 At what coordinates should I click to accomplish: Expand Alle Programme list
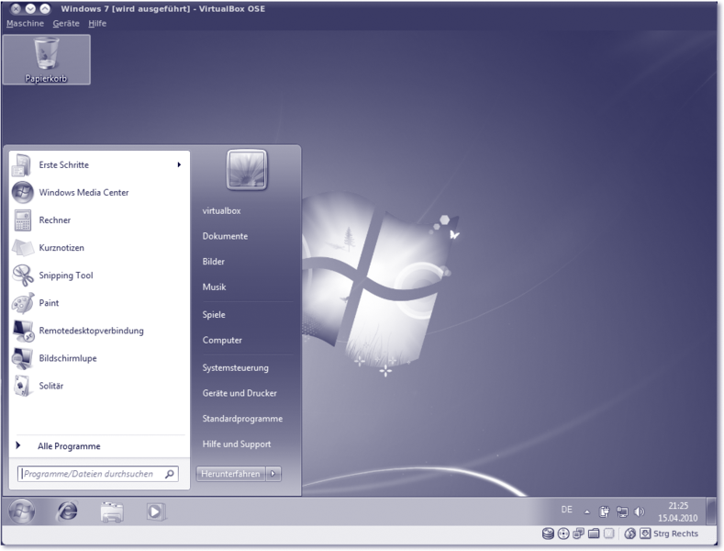[x=69, y=446]
